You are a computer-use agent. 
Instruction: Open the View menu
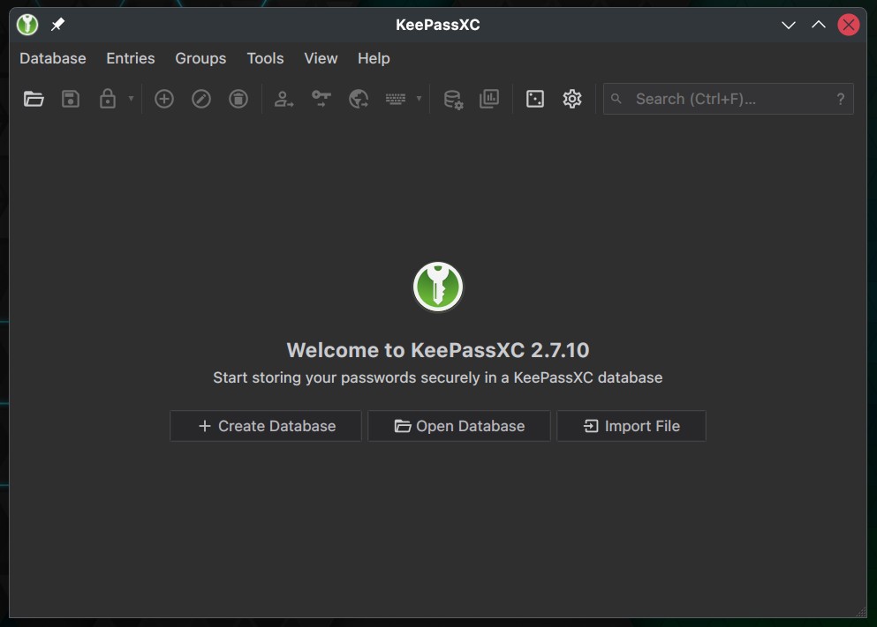pyautogui.click(x=321, y=58)
